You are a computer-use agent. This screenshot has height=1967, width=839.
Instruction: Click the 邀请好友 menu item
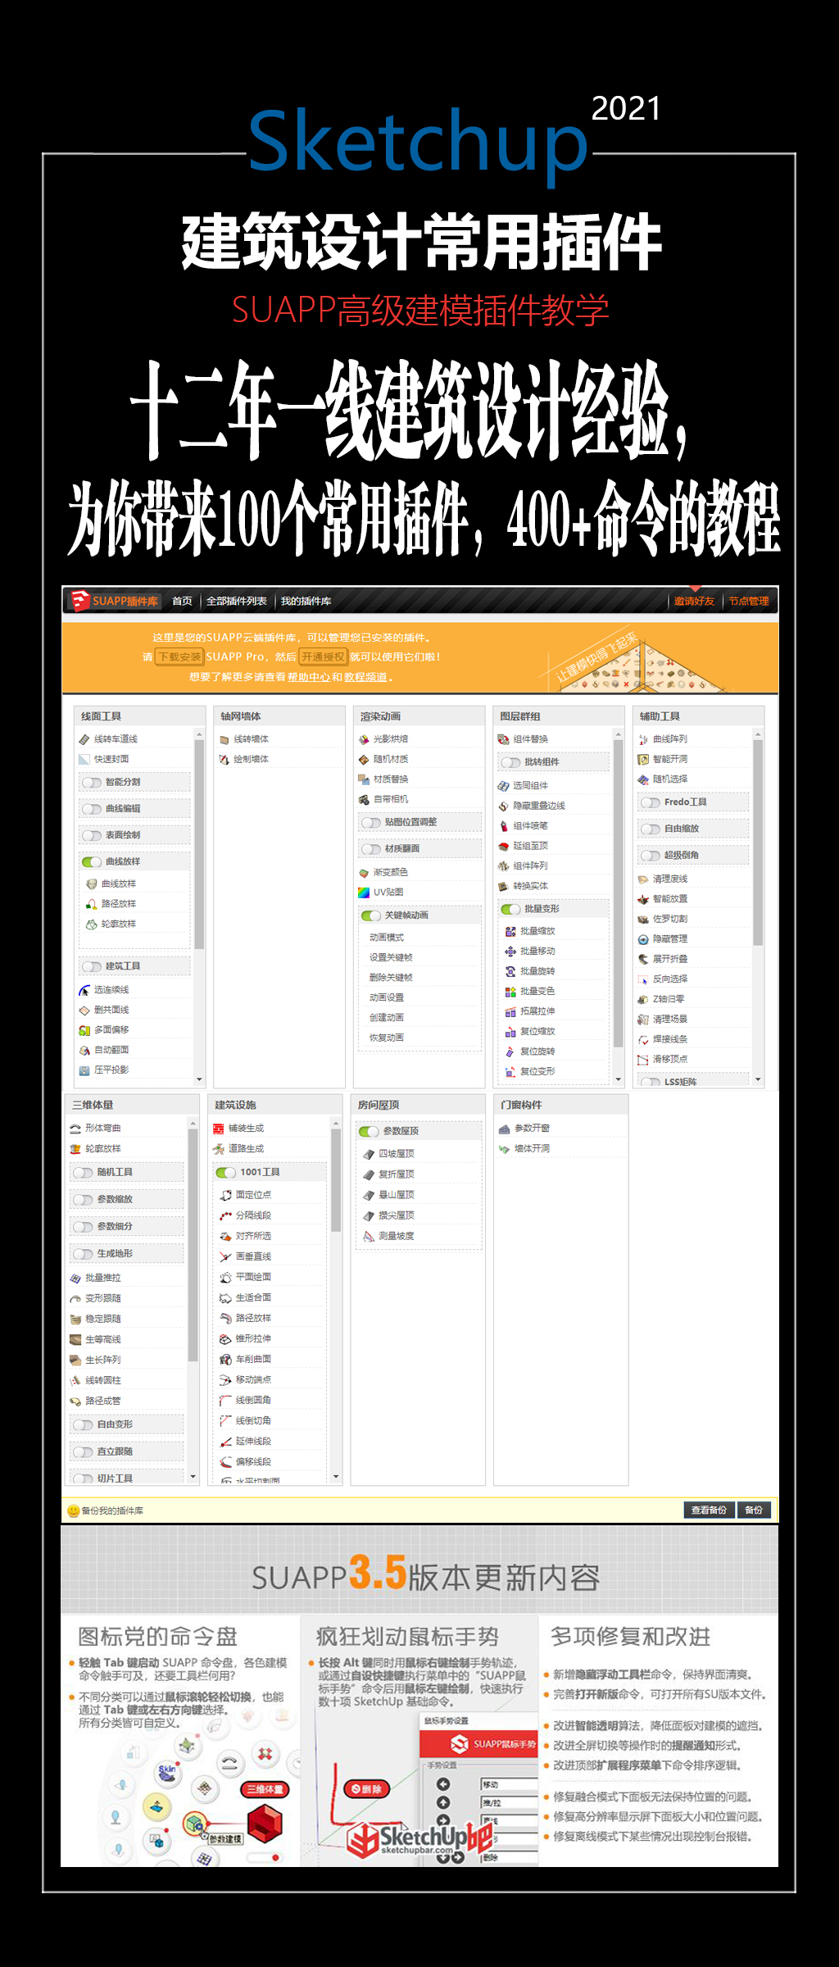(x=694, y=602)
